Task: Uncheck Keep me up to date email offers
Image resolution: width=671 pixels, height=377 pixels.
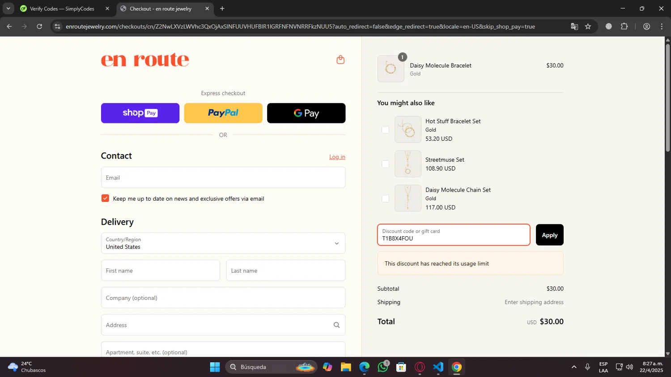Action: 105,198
